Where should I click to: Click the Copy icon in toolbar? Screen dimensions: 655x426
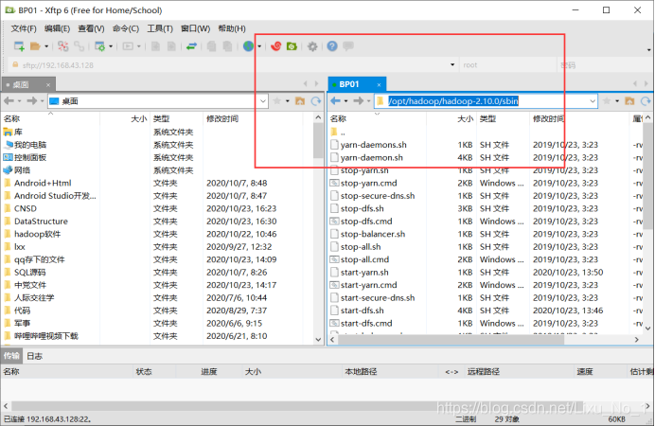click(212, 46)
